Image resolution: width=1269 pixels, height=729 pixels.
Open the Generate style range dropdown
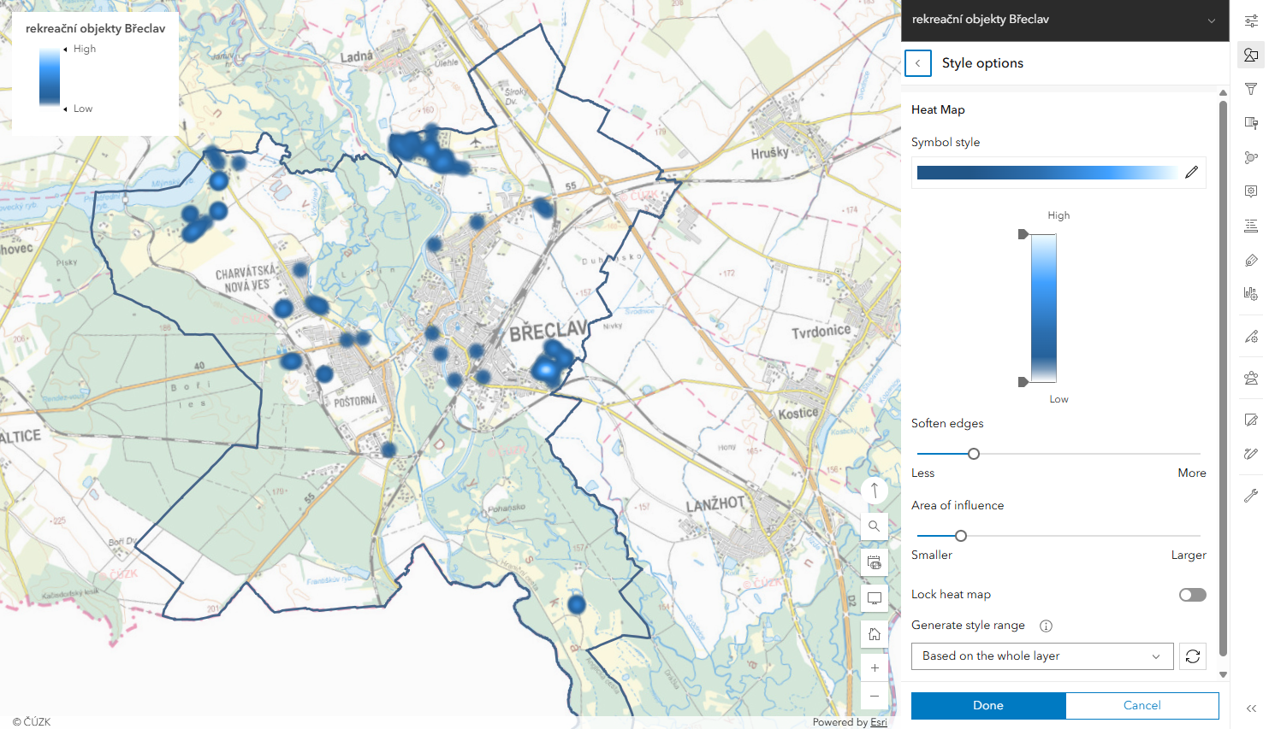tap(1041, 656)
